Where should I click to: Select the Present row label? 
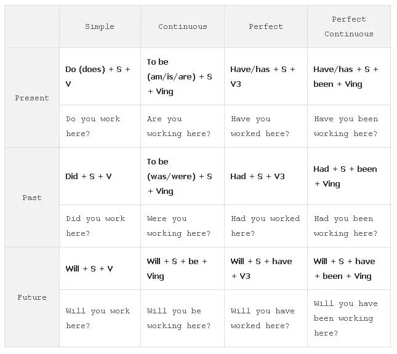[x=32, y=98]
